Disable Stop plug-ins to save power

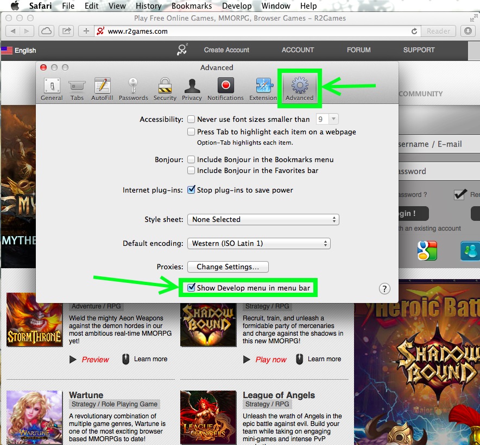pyautogui.click(x=191, y=190)
